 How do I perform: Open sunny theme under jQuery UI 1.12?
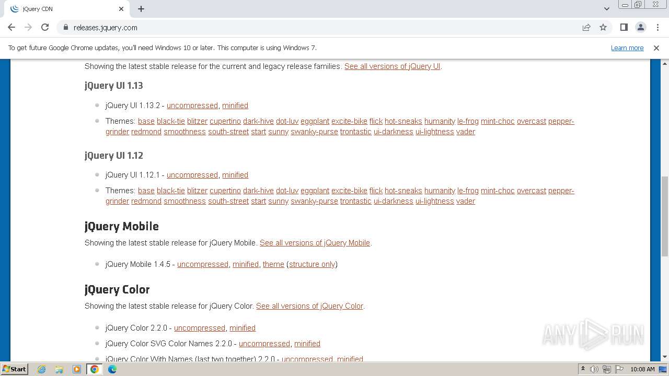click(278, 201)
